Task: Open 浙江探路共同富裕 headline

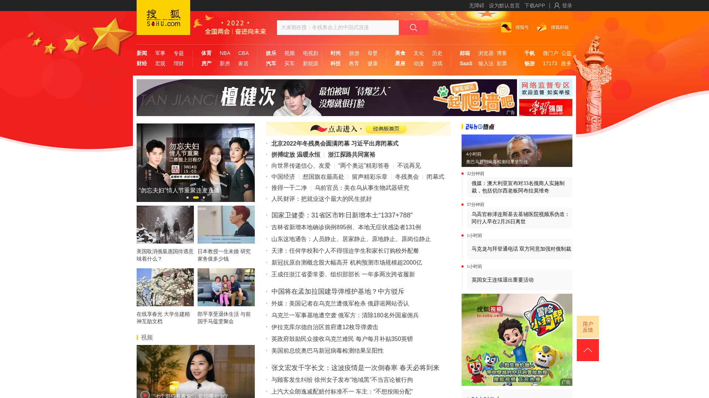Action: [352, 154]
